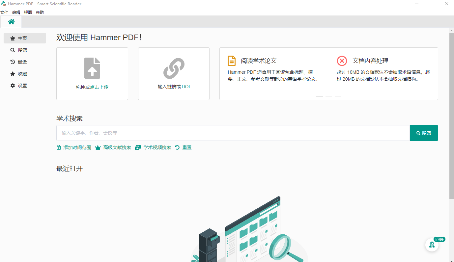Go to 搜索 in the sidebar
The image size is (454, 262).
point(25,50)
